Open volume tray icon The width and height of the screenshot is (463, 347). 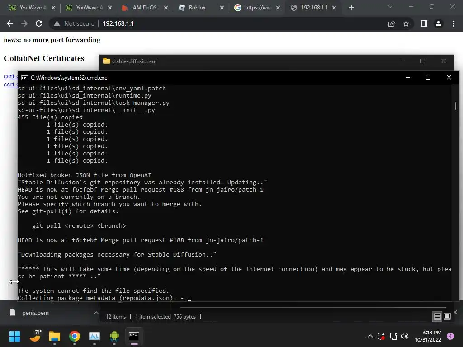click(x=405, y=336)
